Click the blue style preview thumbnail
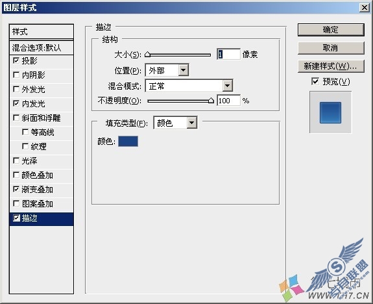 click(330, 112)
